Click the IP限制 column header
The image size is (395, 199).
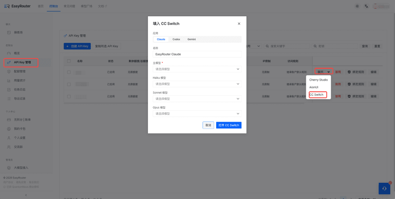tap(266, 61)
